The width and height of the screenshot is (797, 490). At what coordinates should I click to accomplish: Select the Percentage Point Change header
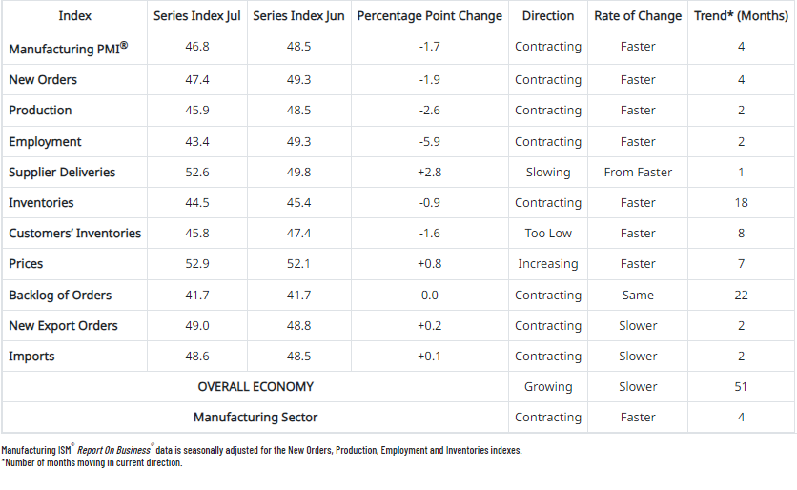click(x=429, y=15)
